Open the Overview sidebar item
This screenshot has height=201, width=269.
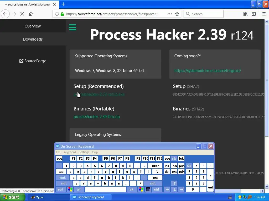pos(33,26)
